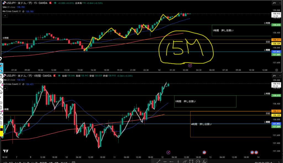This screenshot has width=283, height=163.
Task: Click the purple lightning icon on 1-hour chart
Action: point(169,152)
